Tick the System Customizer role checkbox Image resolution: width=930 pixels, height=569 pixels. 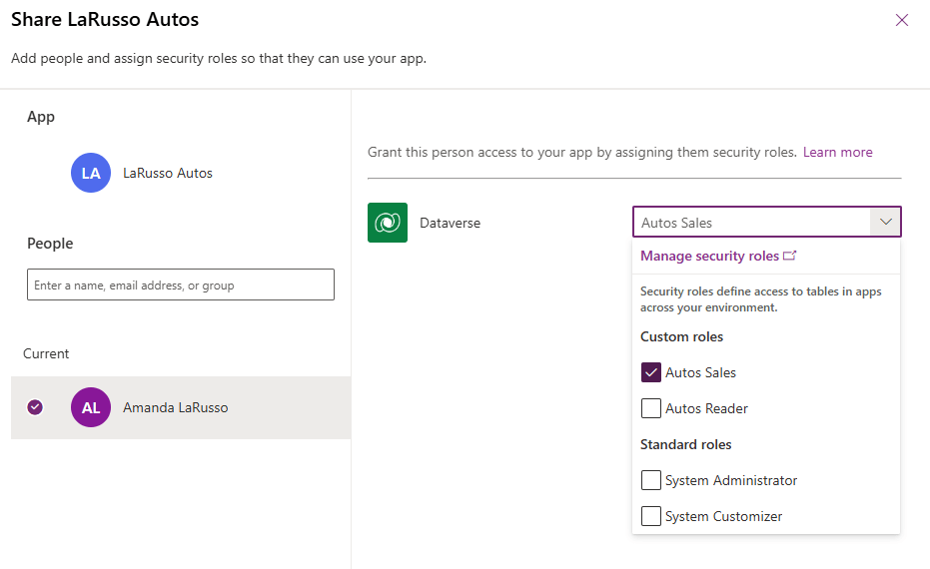(x=651, y=516)
